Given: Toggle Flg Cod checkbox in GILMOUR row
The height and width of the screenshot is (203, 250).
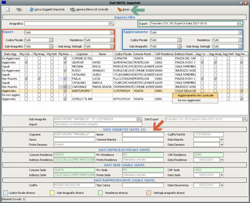Looking at the screenshot, I should (x=26, y=63).
